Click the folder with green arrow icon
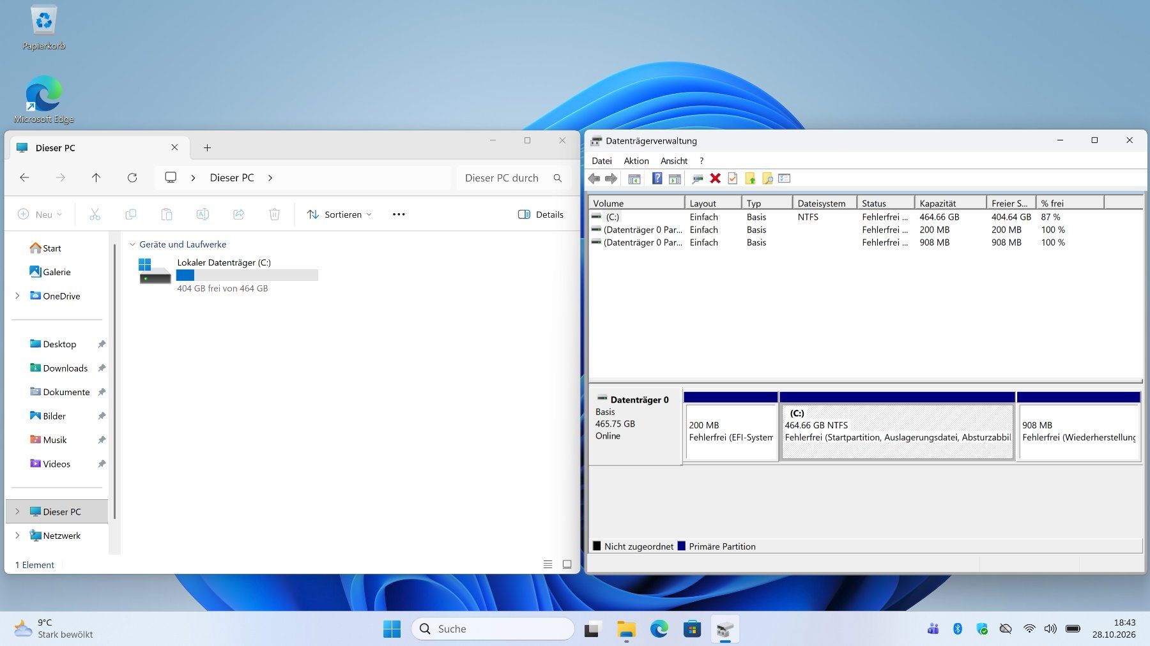Screen dimensions: 1150x646 click(750, 179)
